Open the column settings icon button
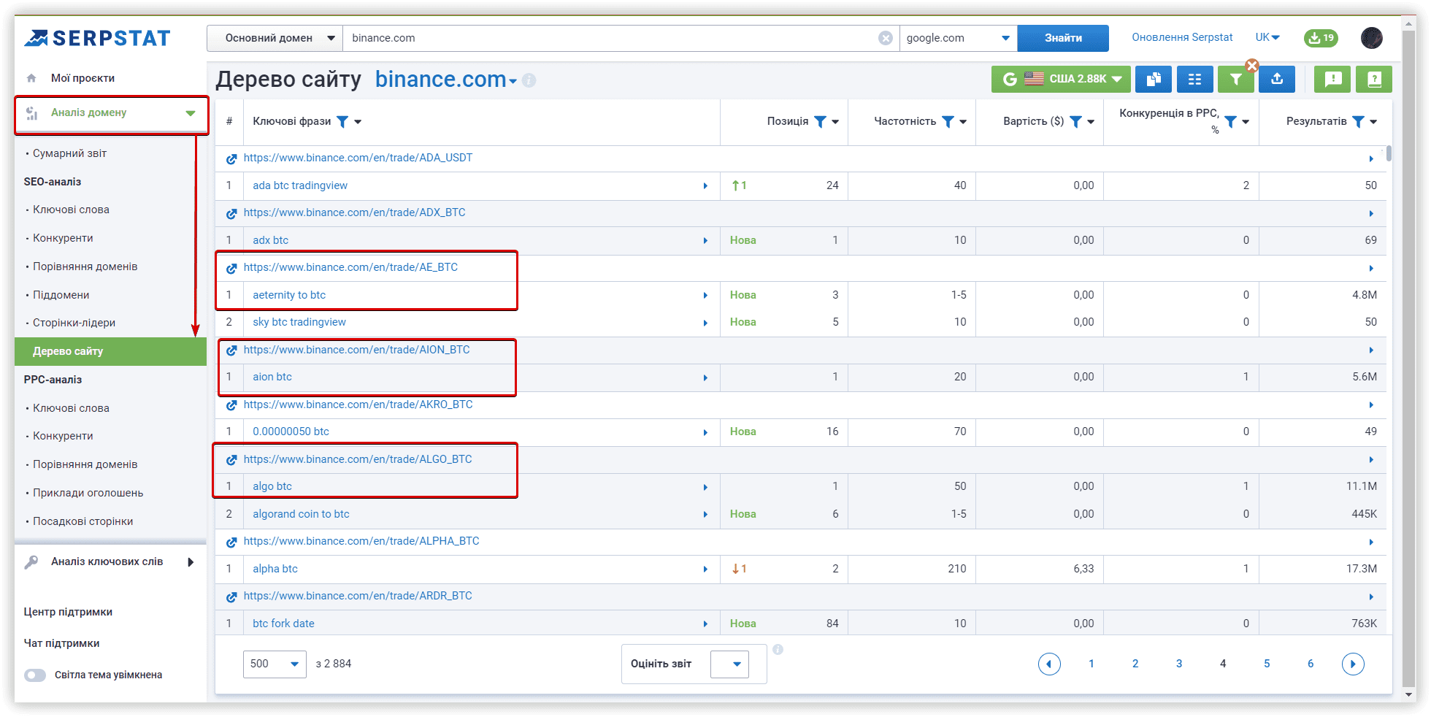1431x717 pixels. coord(1194,79)
